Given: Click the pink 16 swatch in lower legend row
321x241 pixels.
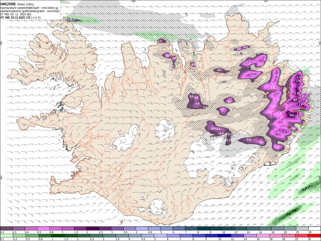Looking at the screenshot, I should tap(263, 235).
